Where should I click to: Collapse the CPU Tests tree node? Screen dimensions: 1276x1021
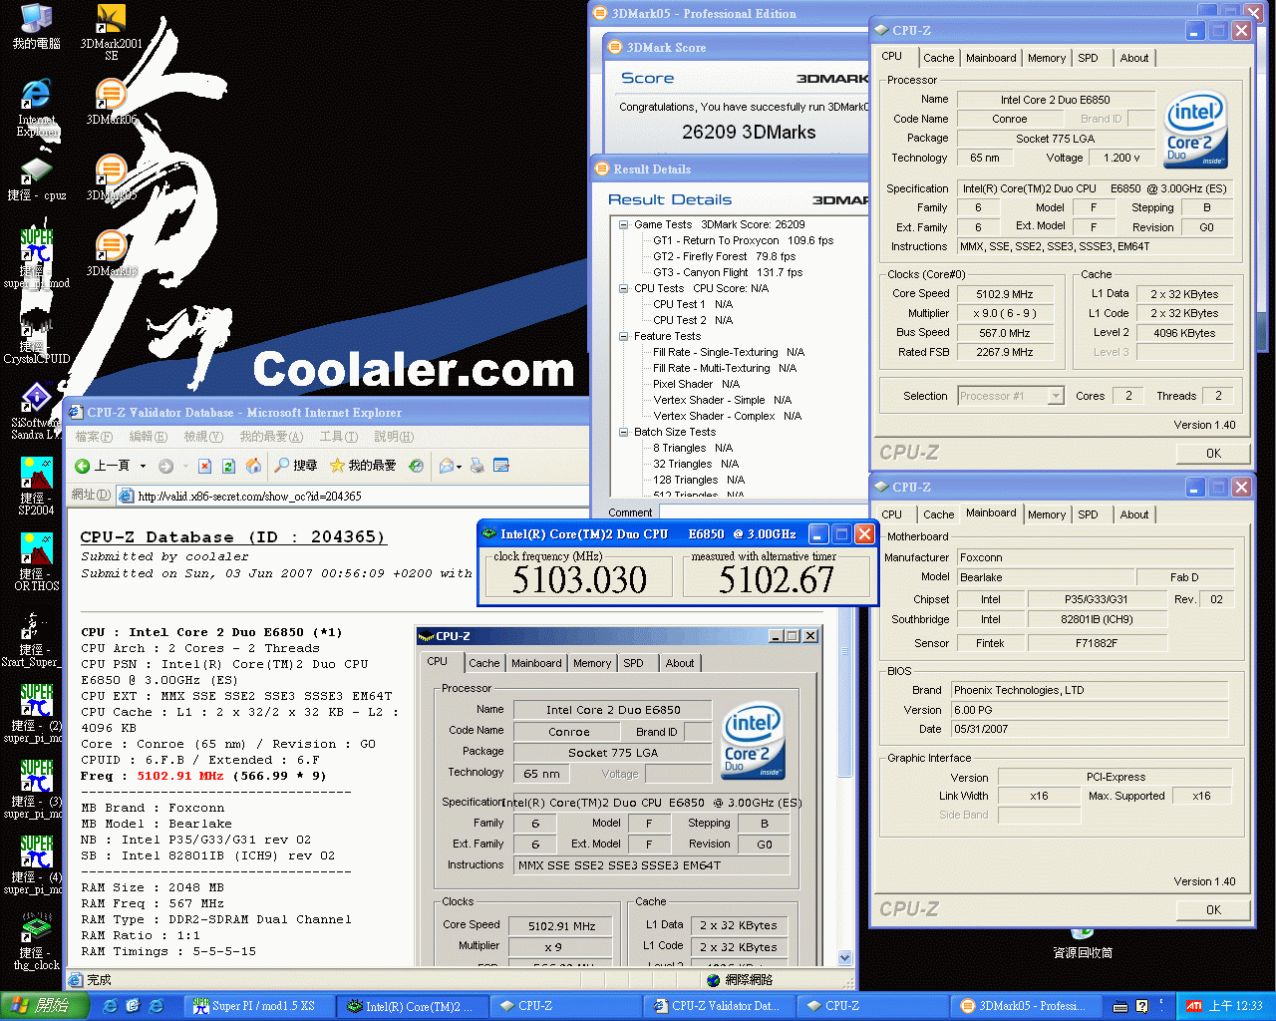[x=624, y=288]
